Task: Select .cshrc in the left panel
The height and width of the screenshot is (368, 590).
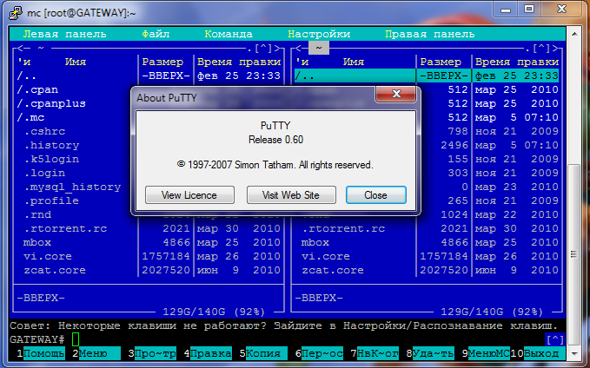Action: 44,132
